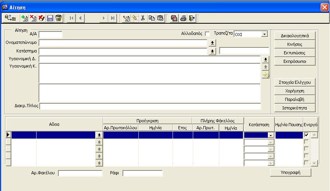
Task: Click the scissors cut icon
Action: (x=143, y=18)
